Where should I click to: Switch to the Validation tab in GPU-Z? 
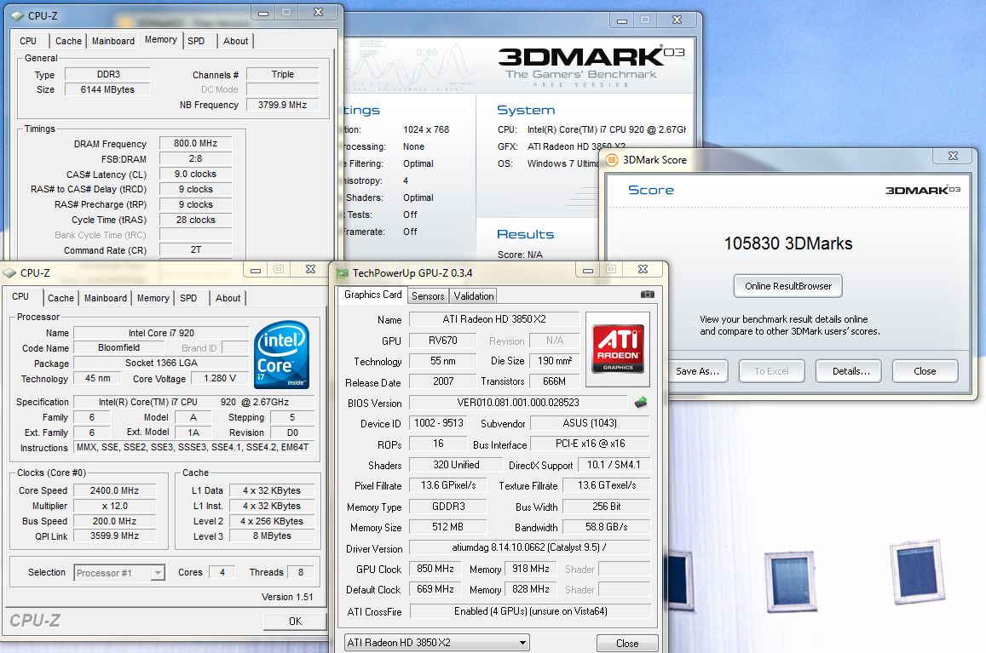click(474, 296)
